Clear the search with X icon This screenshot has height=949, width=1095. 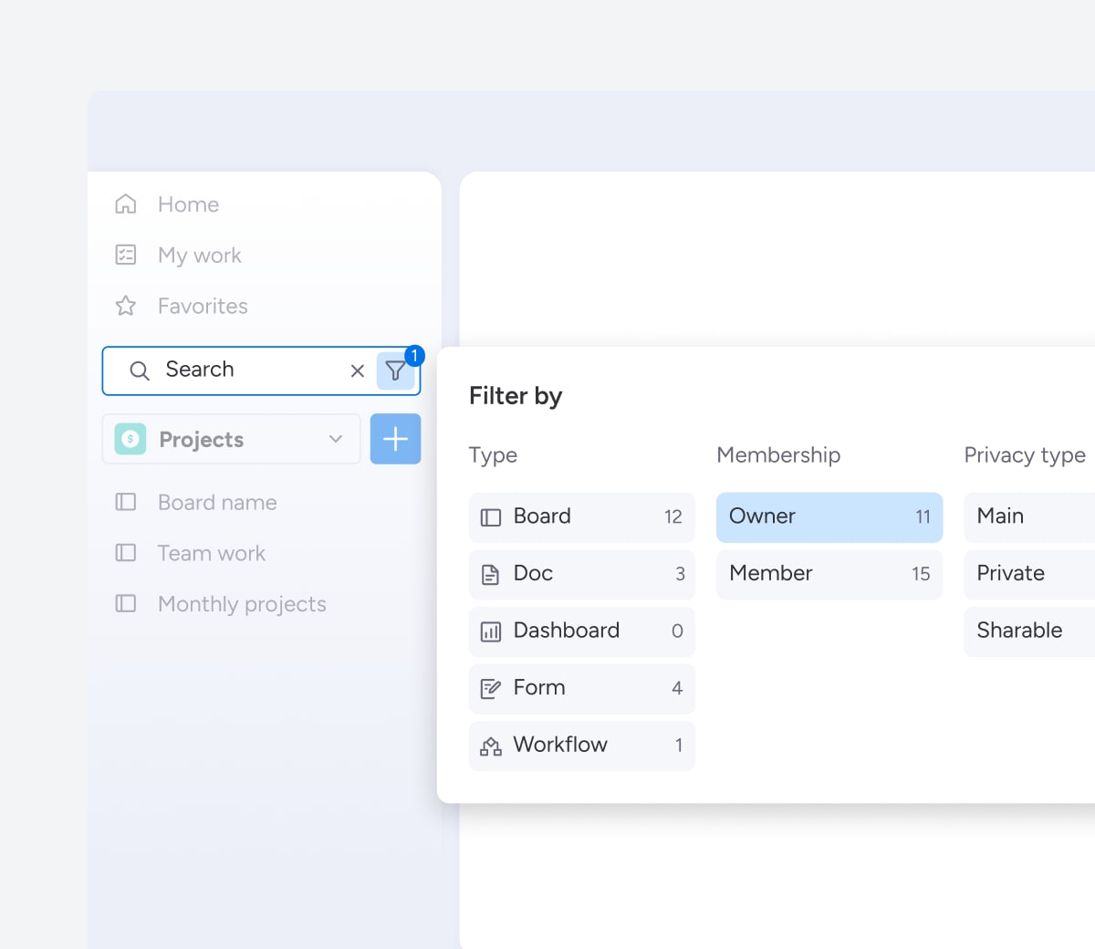(x=358, y=370)
